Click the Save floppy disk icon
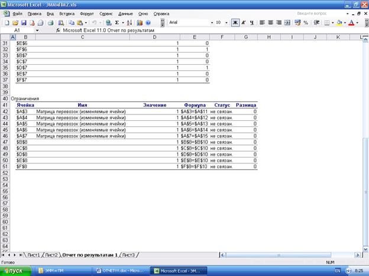Viewport: 369px width, 276px height. [24, 22]
